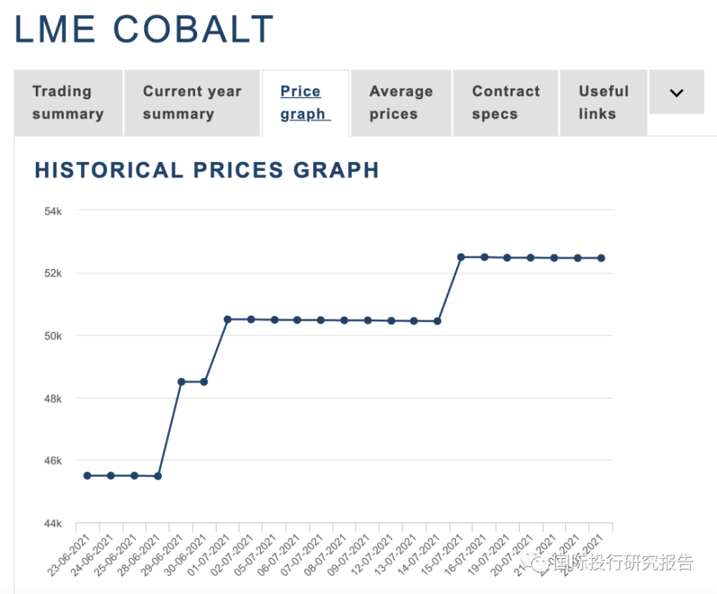Click the 01-07-2021 data point at 50.5k
Image resolution: width=717 pixels, height=594 pixels.
pyautogui.click(x=227, y=319)
